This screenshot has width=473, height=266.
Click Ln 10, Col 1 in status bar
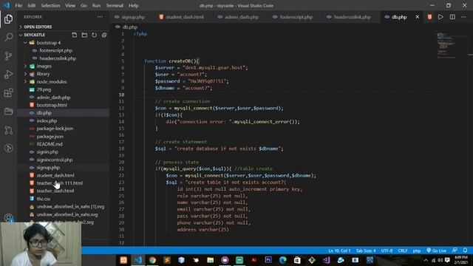[x=339, y=250]
